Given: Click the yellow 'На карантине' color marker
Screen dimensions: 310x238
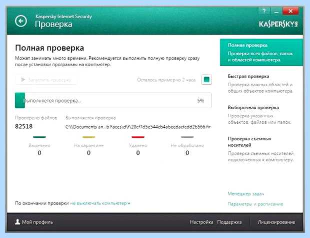Looking at the screenshot, I should point(89,137).
